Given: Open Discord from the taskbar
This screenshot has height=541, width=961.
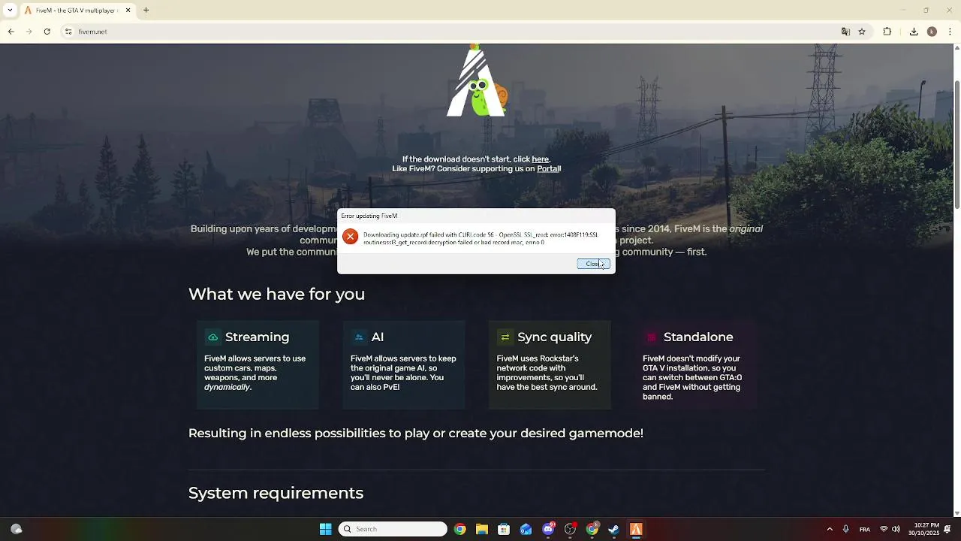Looking at the screenshot, I should point(548,529).
